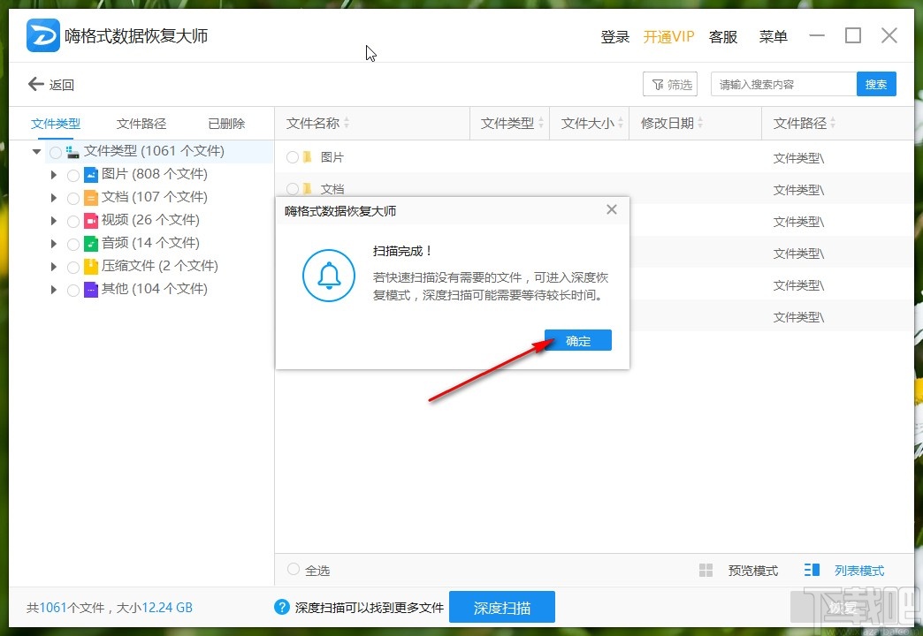This screenshot has height=636, width=923.
Task: Click the list mode icon
Action: tap(812, 570)
